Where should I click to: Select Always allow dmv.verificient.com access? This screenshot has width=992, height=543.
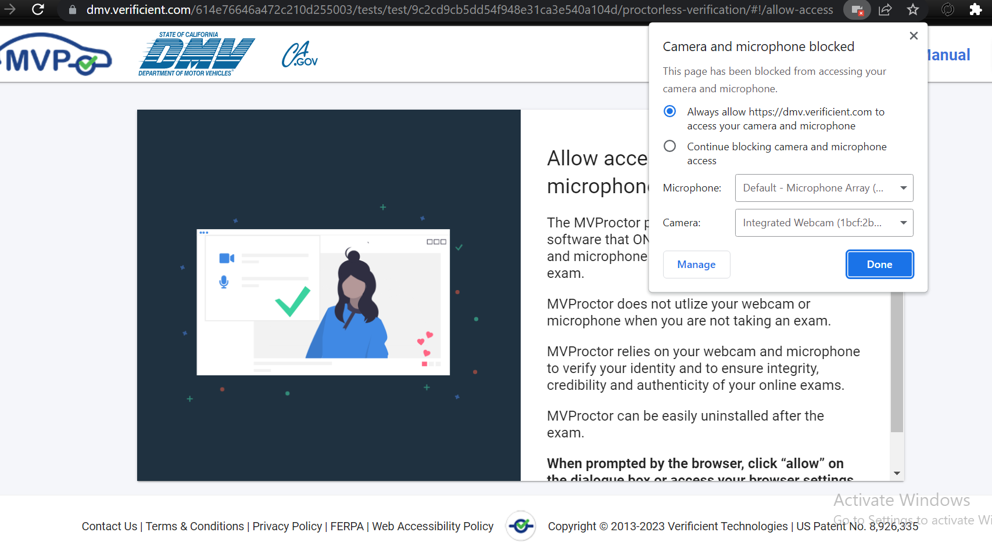[x=670, y=111]
